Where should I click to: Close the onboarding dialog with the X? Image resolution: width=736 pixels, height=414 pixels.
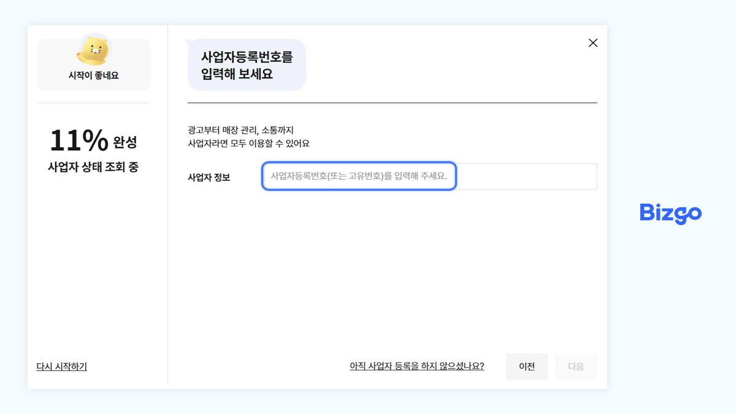(x=592, y=42)
